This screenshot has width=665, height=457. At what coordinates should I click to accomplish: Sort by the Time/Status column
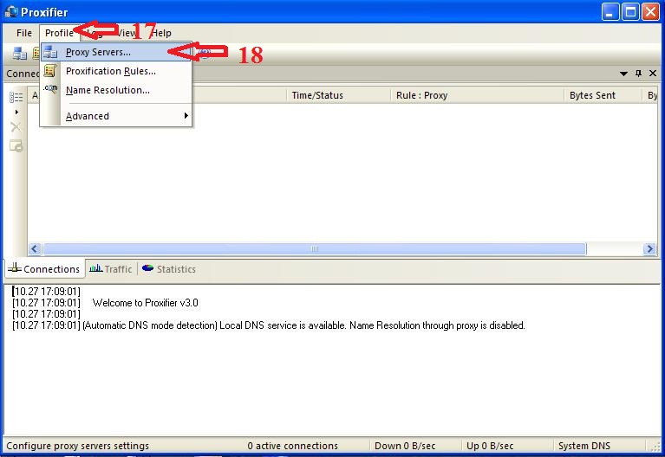point(338,95)
